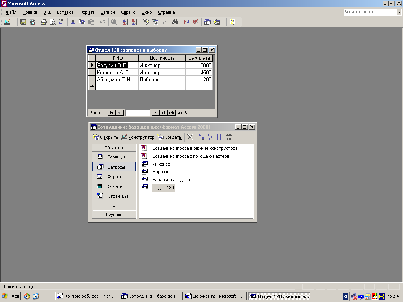Open the Вставка menu
The width and height of the screenshot is (403, 302).
65,12
